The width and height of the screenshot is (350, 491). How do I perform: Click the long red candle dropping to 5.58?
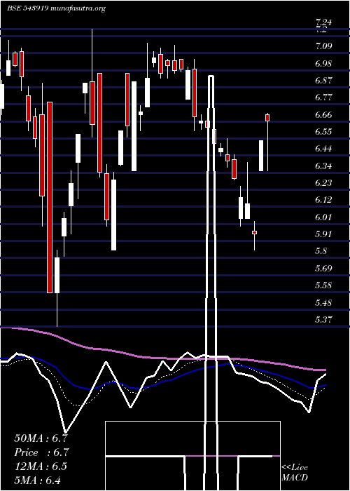50,197
